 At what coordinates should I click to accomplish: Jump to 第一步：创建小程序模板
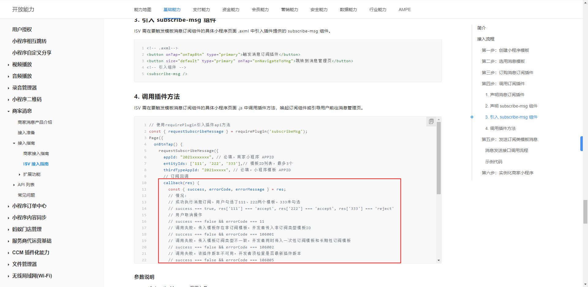505,50
